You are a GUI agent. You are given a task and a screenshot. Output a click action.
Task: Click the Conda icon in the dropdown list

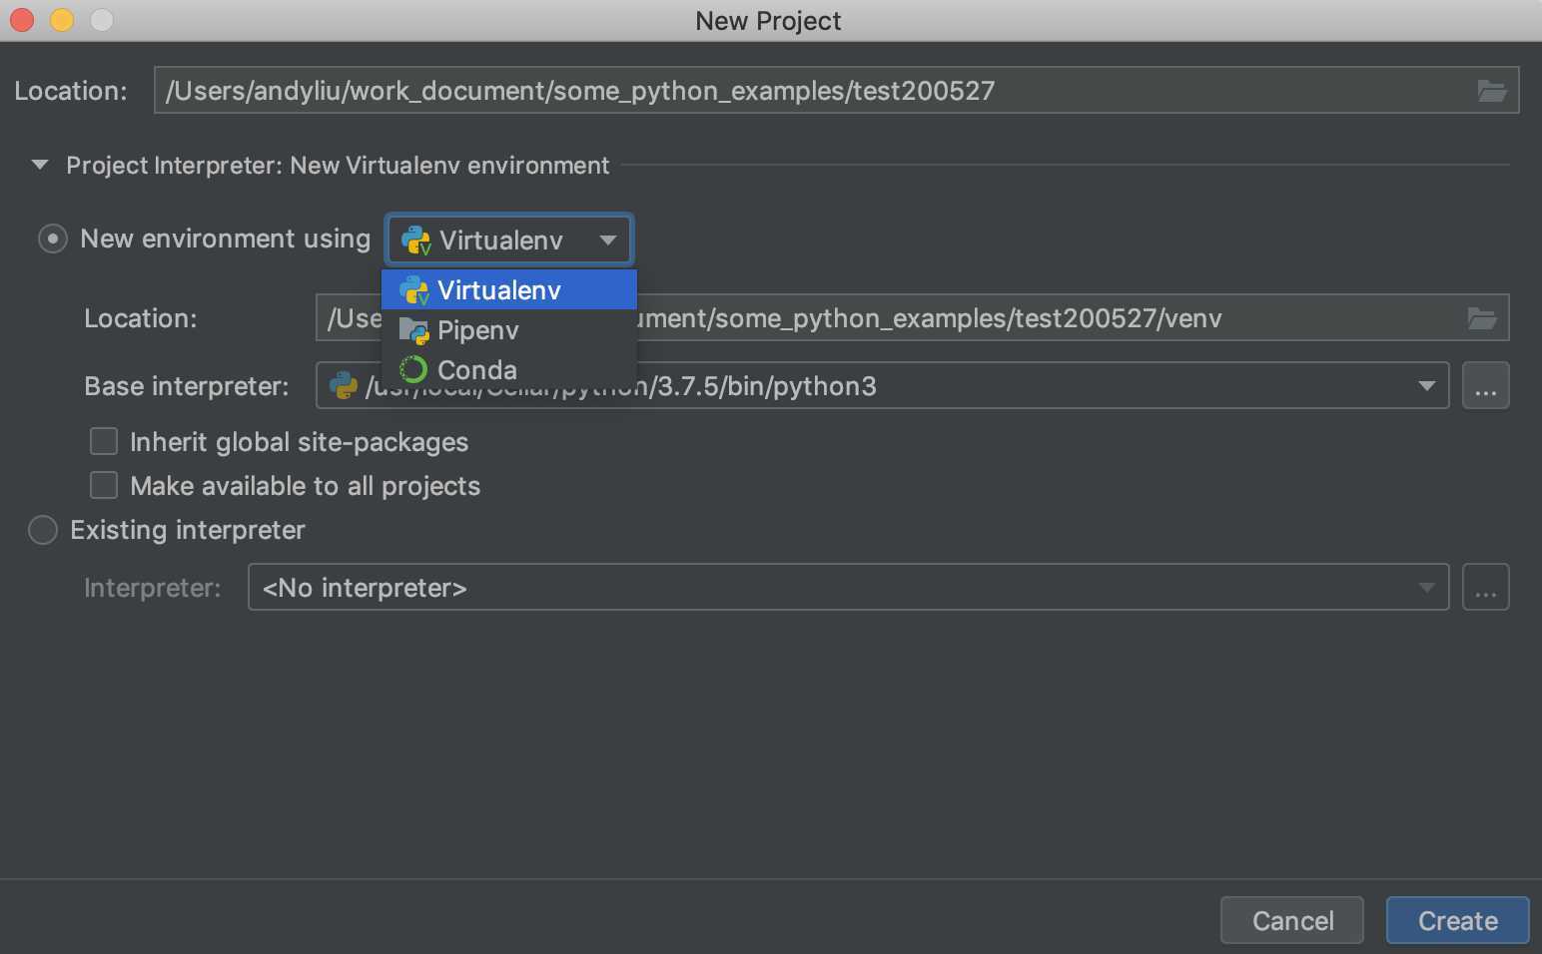click(413, 370)
